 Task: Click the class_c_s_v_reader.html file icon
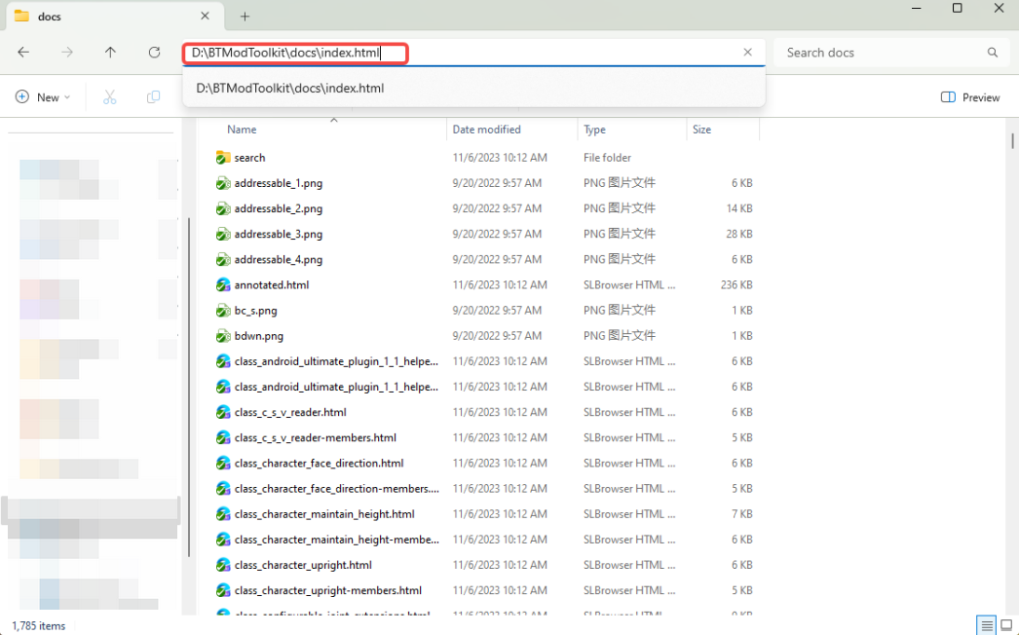pyautogui.click(x=223, y=412)
